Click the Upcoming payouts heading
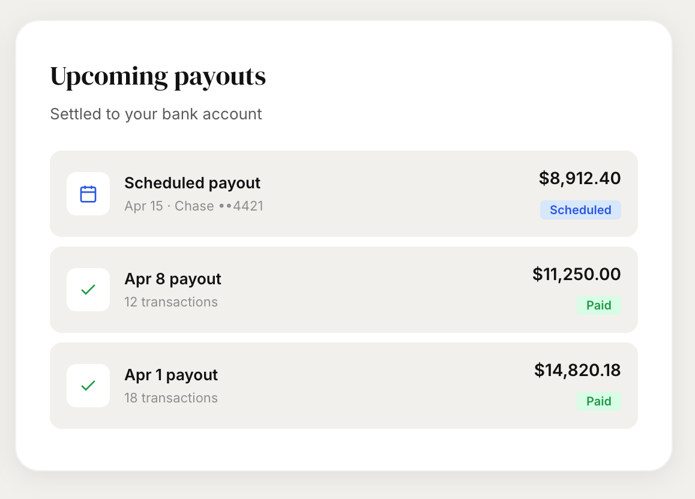The height and width of the screenshot is (499, 695). coord(158,77)
